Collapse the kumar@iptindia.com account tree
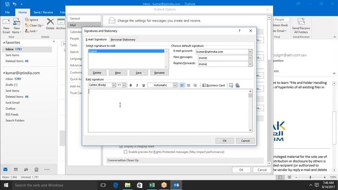 4,73
